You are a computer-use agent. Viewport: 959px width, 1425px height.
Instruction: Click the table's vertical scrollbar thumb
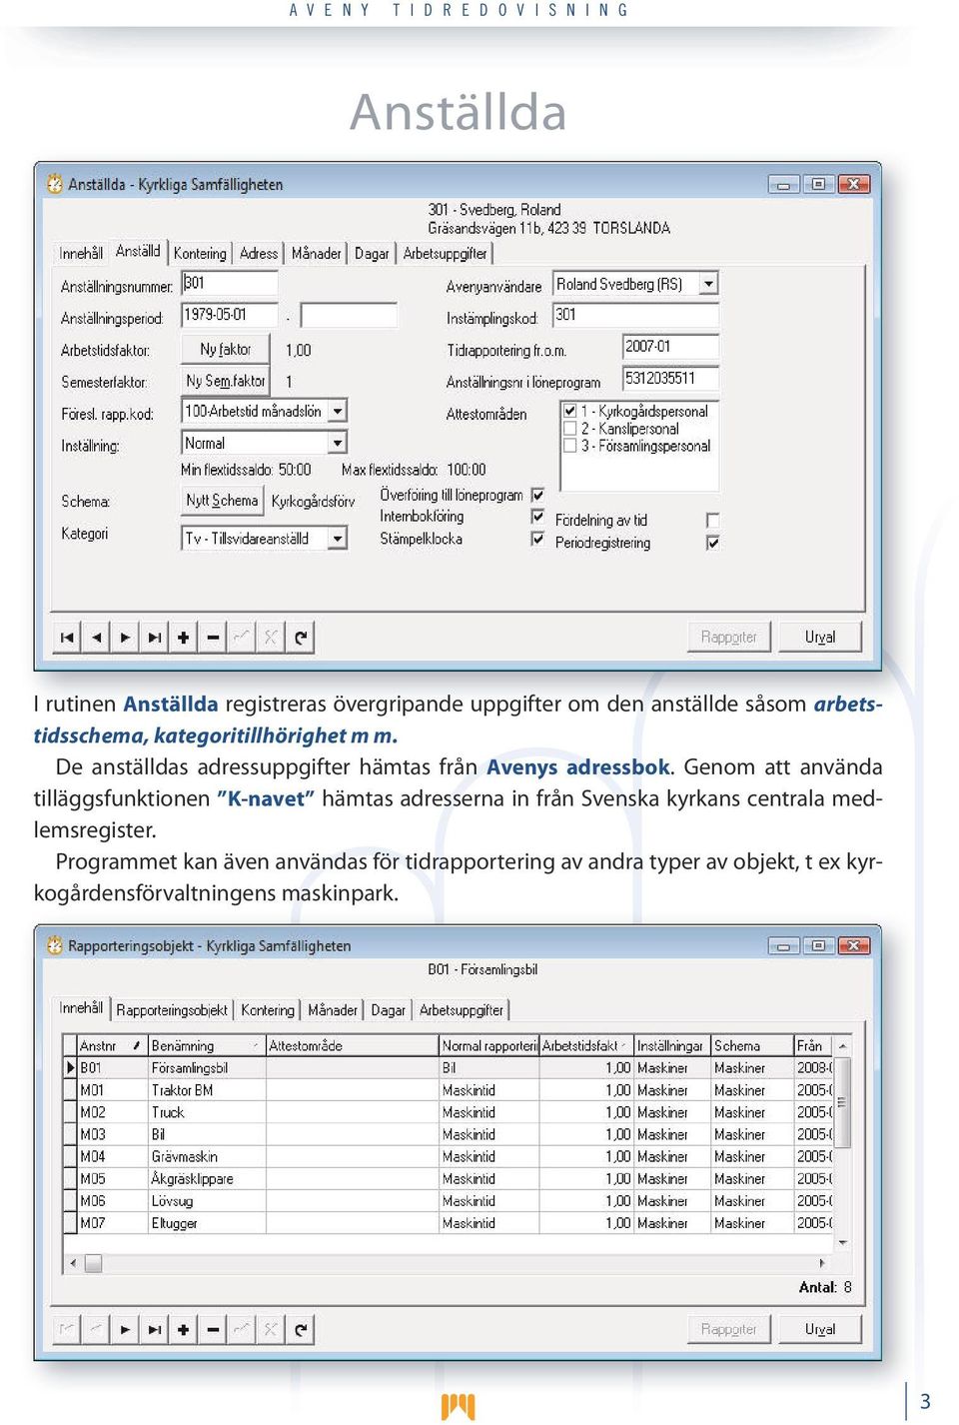coord(843,1102)
